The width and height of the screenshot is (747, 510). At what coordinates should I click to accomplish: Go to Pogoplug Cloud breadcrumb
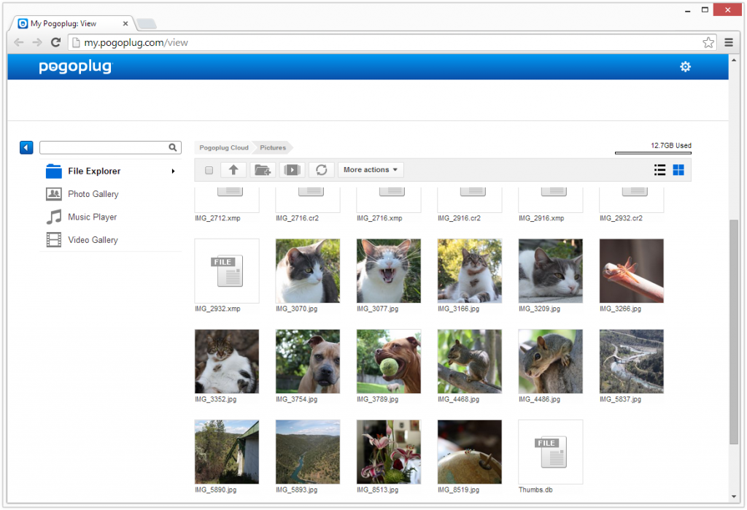(224, 147)
